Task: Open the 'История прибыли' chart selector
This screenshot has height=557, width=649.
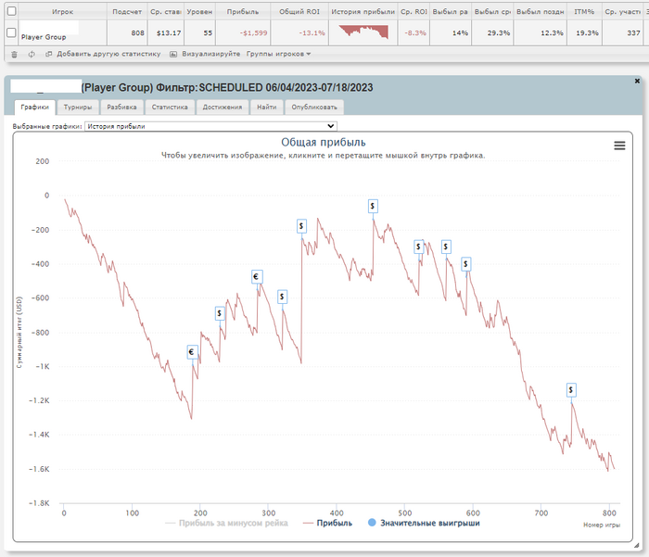Action: [x=210, y=126]
